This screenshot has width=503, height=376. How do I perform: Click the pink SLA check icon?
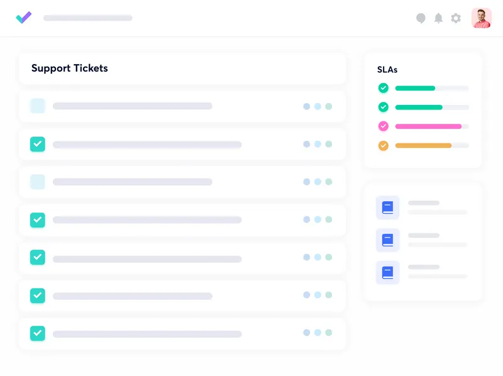pos(384,126)
